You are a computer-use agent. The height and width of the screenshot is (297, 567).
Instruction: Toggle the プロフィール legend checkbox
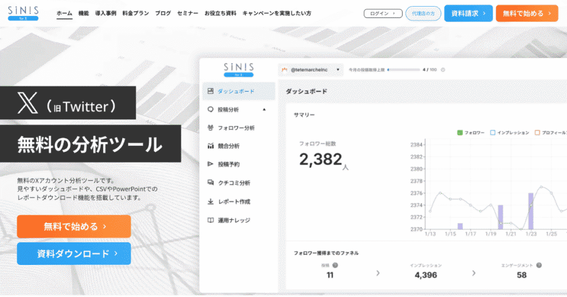(x=537, y=132)
